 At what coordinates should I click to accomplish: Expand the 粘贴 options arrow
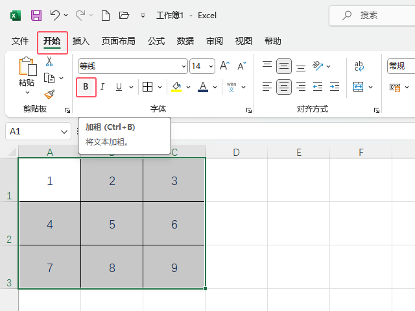[x=27, y=92]
